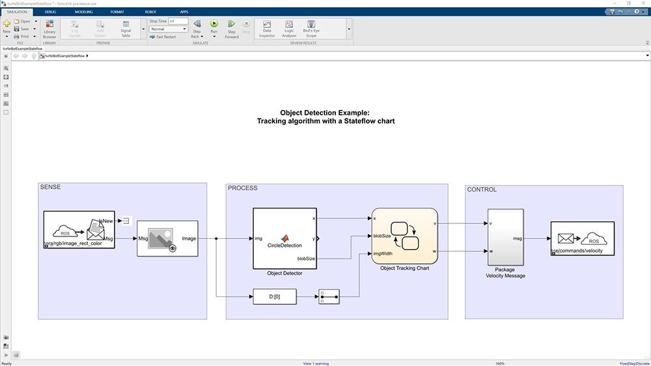651x366 pixels.
Task: Switch to the APPS tab
Action: point(184,12)
